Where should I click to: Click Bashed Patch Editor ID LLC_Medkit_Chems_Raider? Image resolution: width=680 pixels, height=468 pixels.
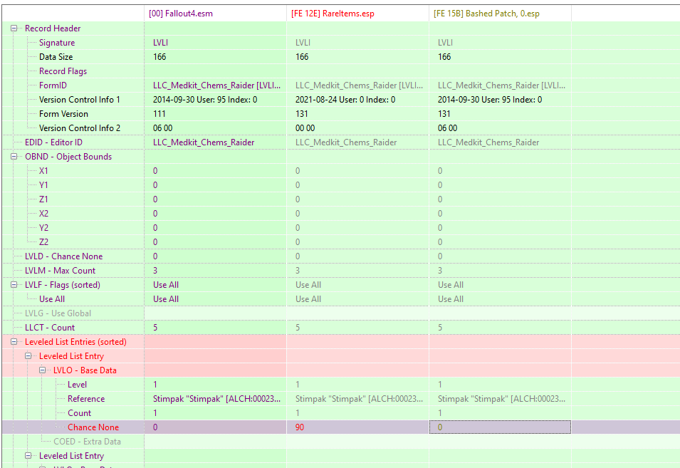click(488, 142)
